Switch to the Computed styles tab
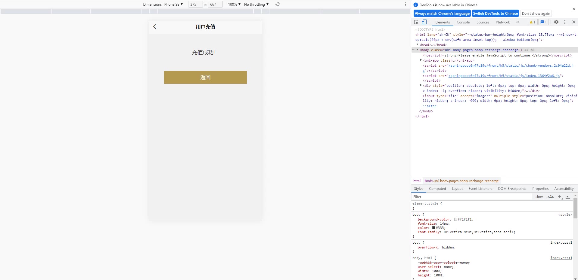This screenshot has width=578, height=280. [x=437, y=189]
